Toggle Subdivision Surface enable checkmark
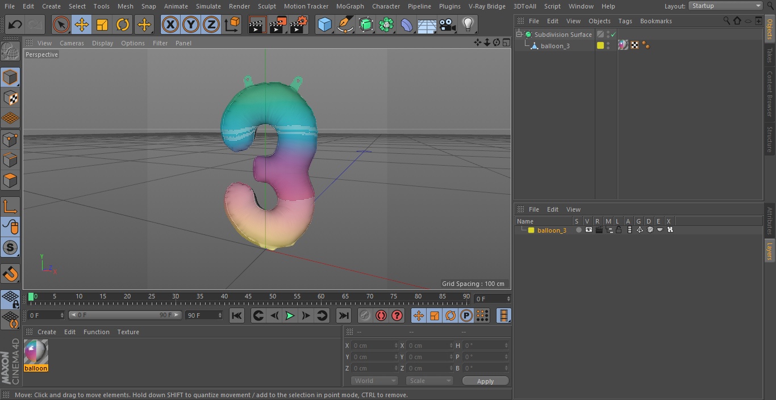This screenshot has height=400, width=776. pos(614,35)
